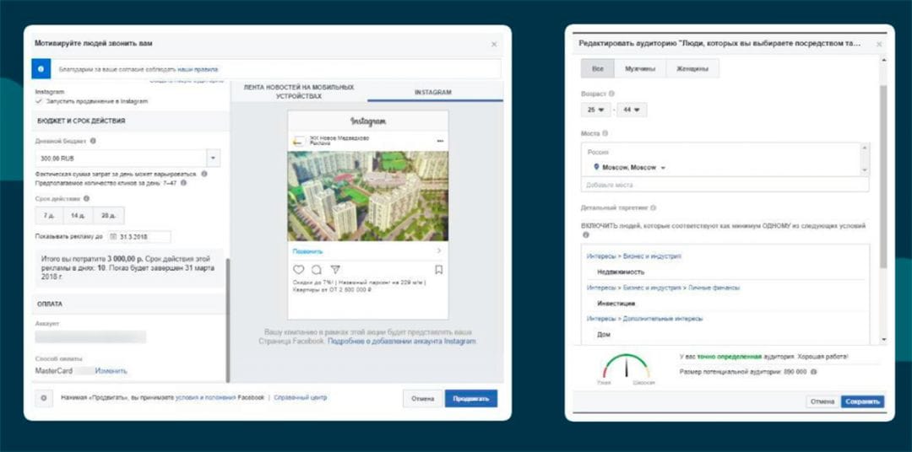Click the advertiser avatar in Instagram preview
Viewport: 912px width, 452px height.
(x=299, y=141)
